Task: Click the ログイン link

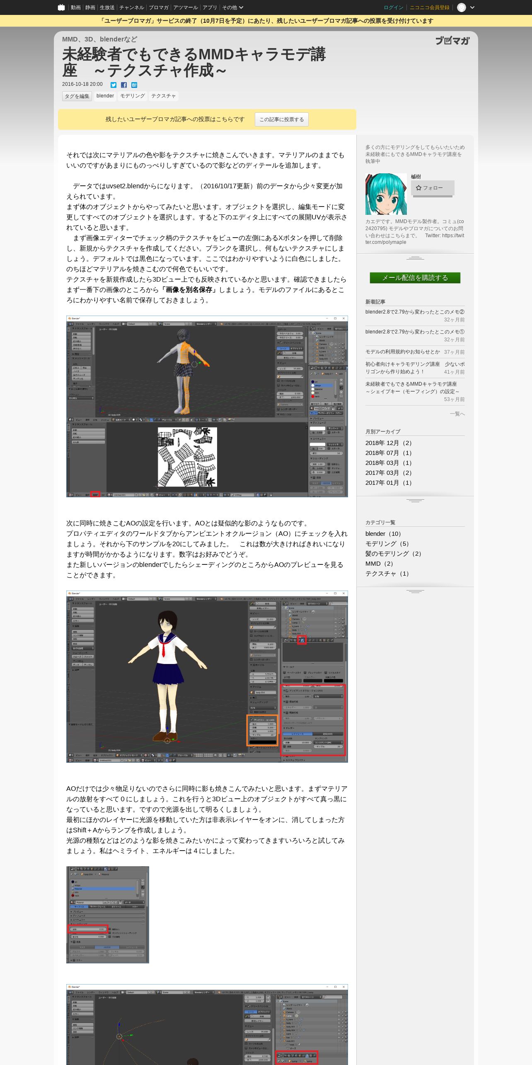Action: point(393,7)
